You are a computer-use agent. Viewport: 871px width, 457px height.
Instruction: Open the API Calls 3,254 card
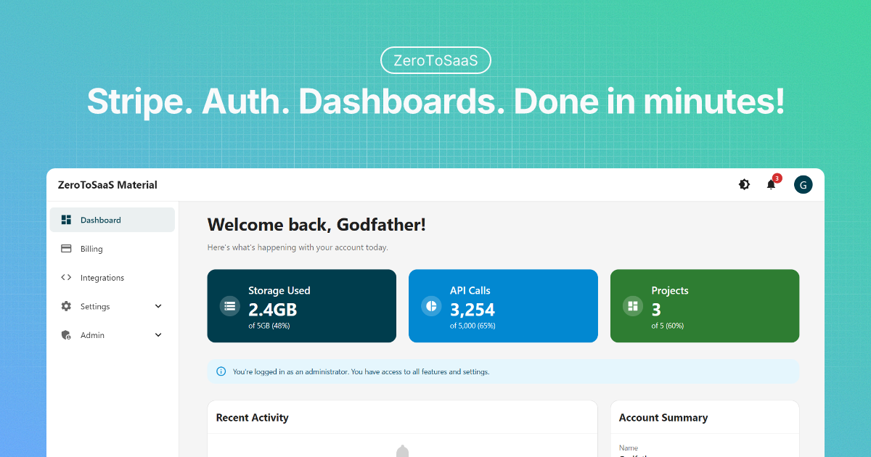click(x=503, y=306)
